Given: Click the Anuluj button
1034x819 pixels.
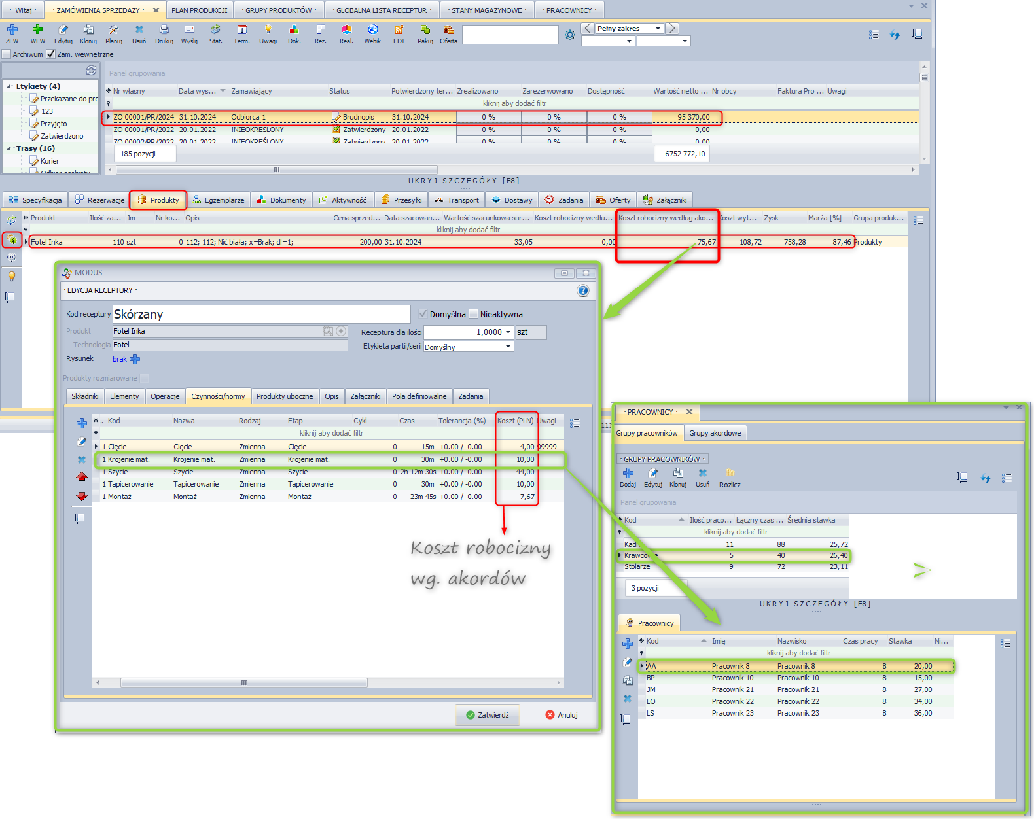Looking at the screenshot, I should [562, 715].
